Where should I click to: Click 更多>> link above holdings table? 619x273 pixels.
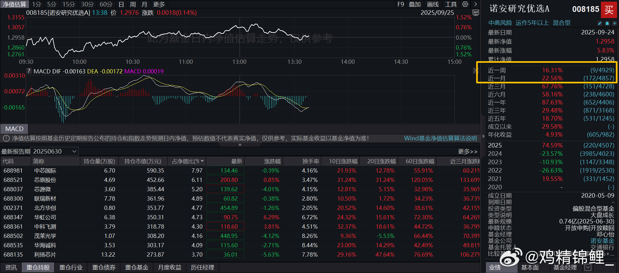(467, 151)
